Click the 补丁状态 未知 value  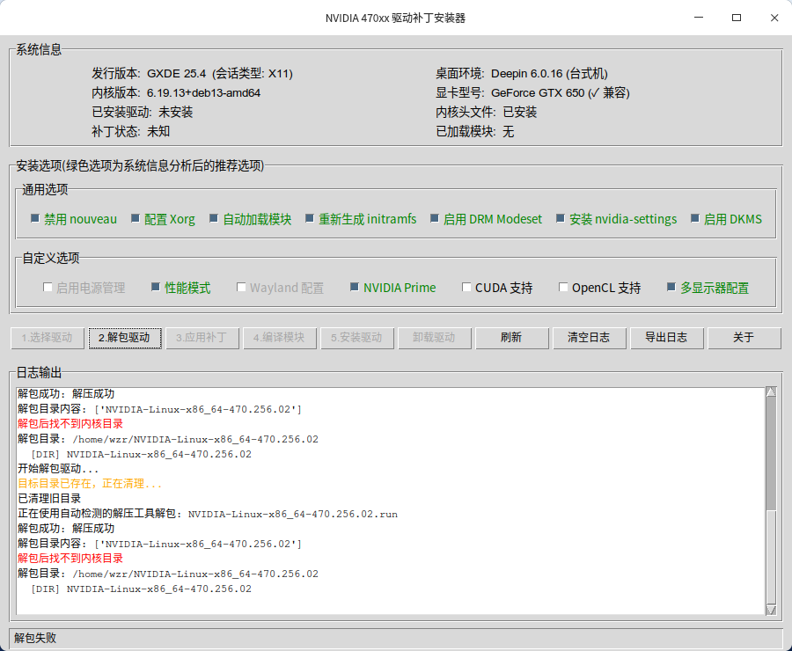pos(158,131)
